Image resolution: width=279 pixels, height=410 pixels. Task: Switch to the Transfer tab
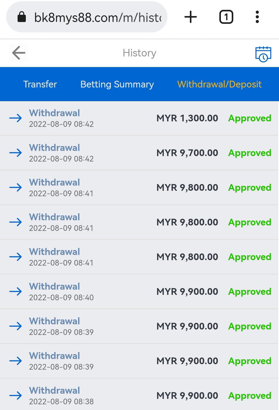(40, 84)
